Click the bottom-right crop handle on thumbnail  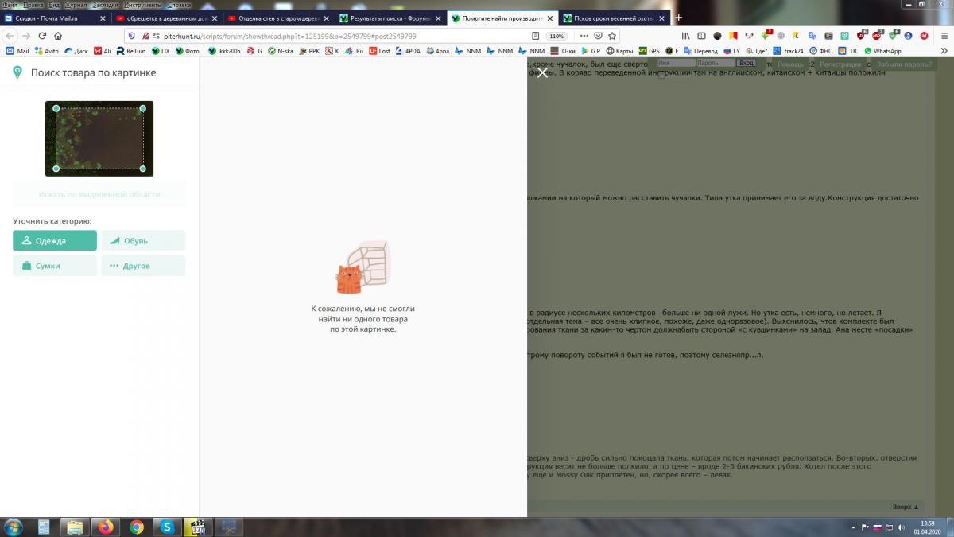pos(143,169)
